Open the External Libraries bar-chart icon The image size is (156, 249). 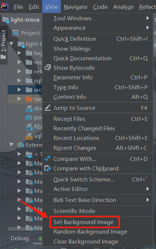click(x=21, y=145)
